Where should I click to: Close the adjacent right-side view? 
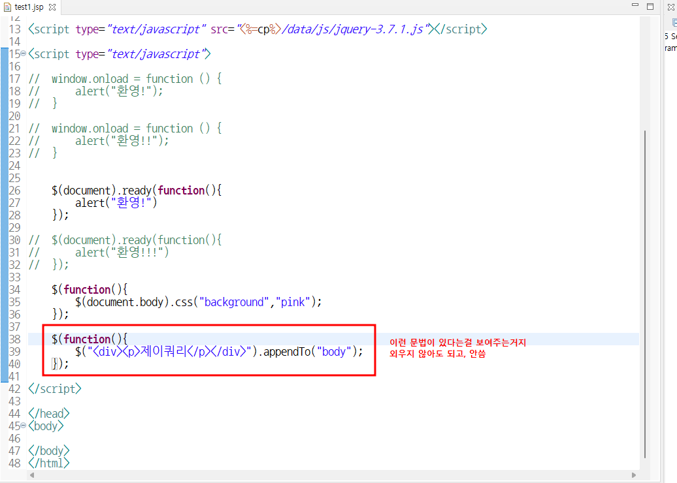[670, 7]
